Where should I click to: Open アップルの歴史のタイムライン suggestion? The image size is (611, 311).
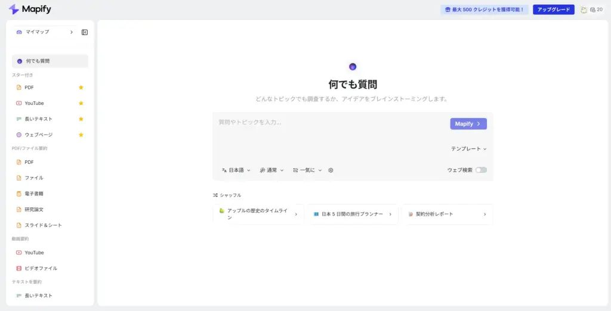coord(258,214)
